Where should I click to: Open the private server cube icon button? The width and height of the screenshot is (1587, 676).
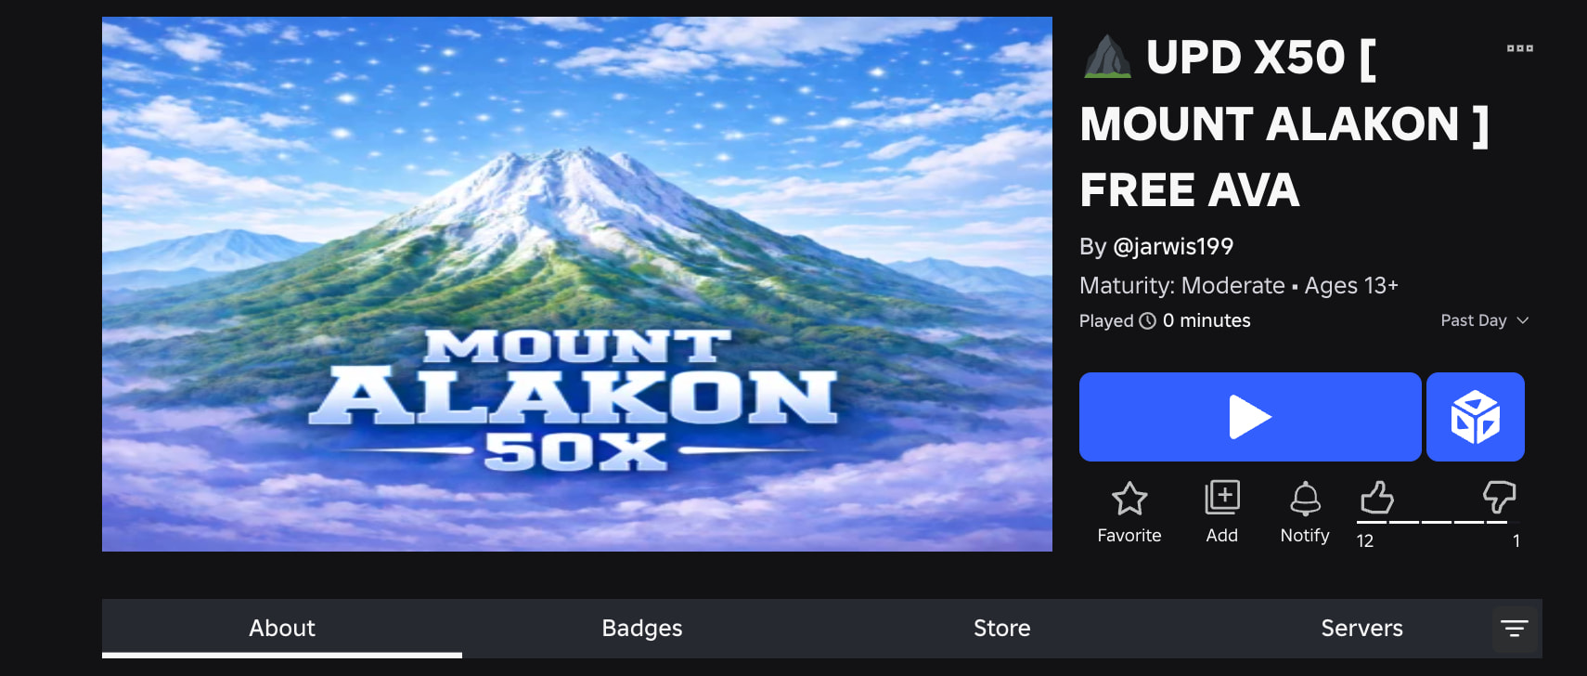click(x=1475, y=417)
